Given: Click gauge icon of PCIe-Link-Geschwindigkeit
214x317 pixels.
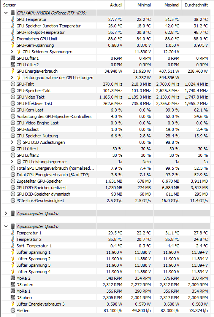Looking at the screenshot, I should [13, 201].
